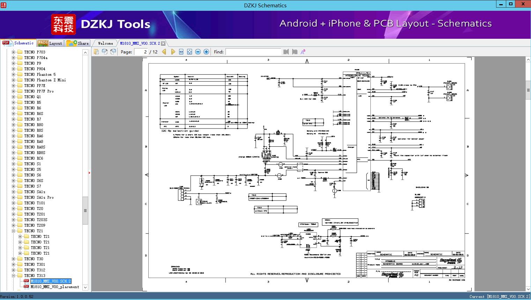Screen dimensions: 531x300
Task: Select the TECNO S1 tree item
Action: point(32,164)
